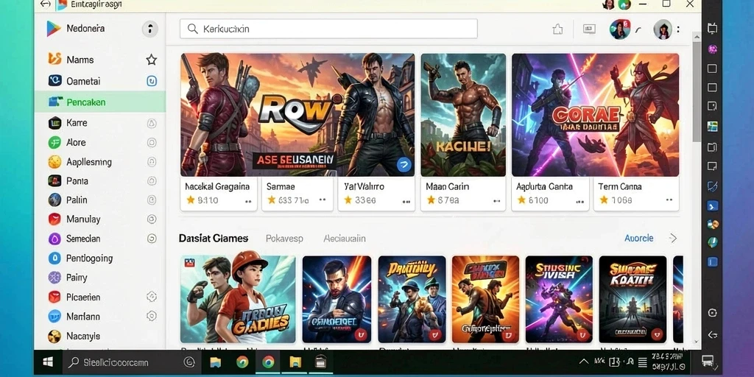The height and width of the screenshot is (377, 754).
Task: Click the back arrow in the title bar
Action: tap(45, 4)
